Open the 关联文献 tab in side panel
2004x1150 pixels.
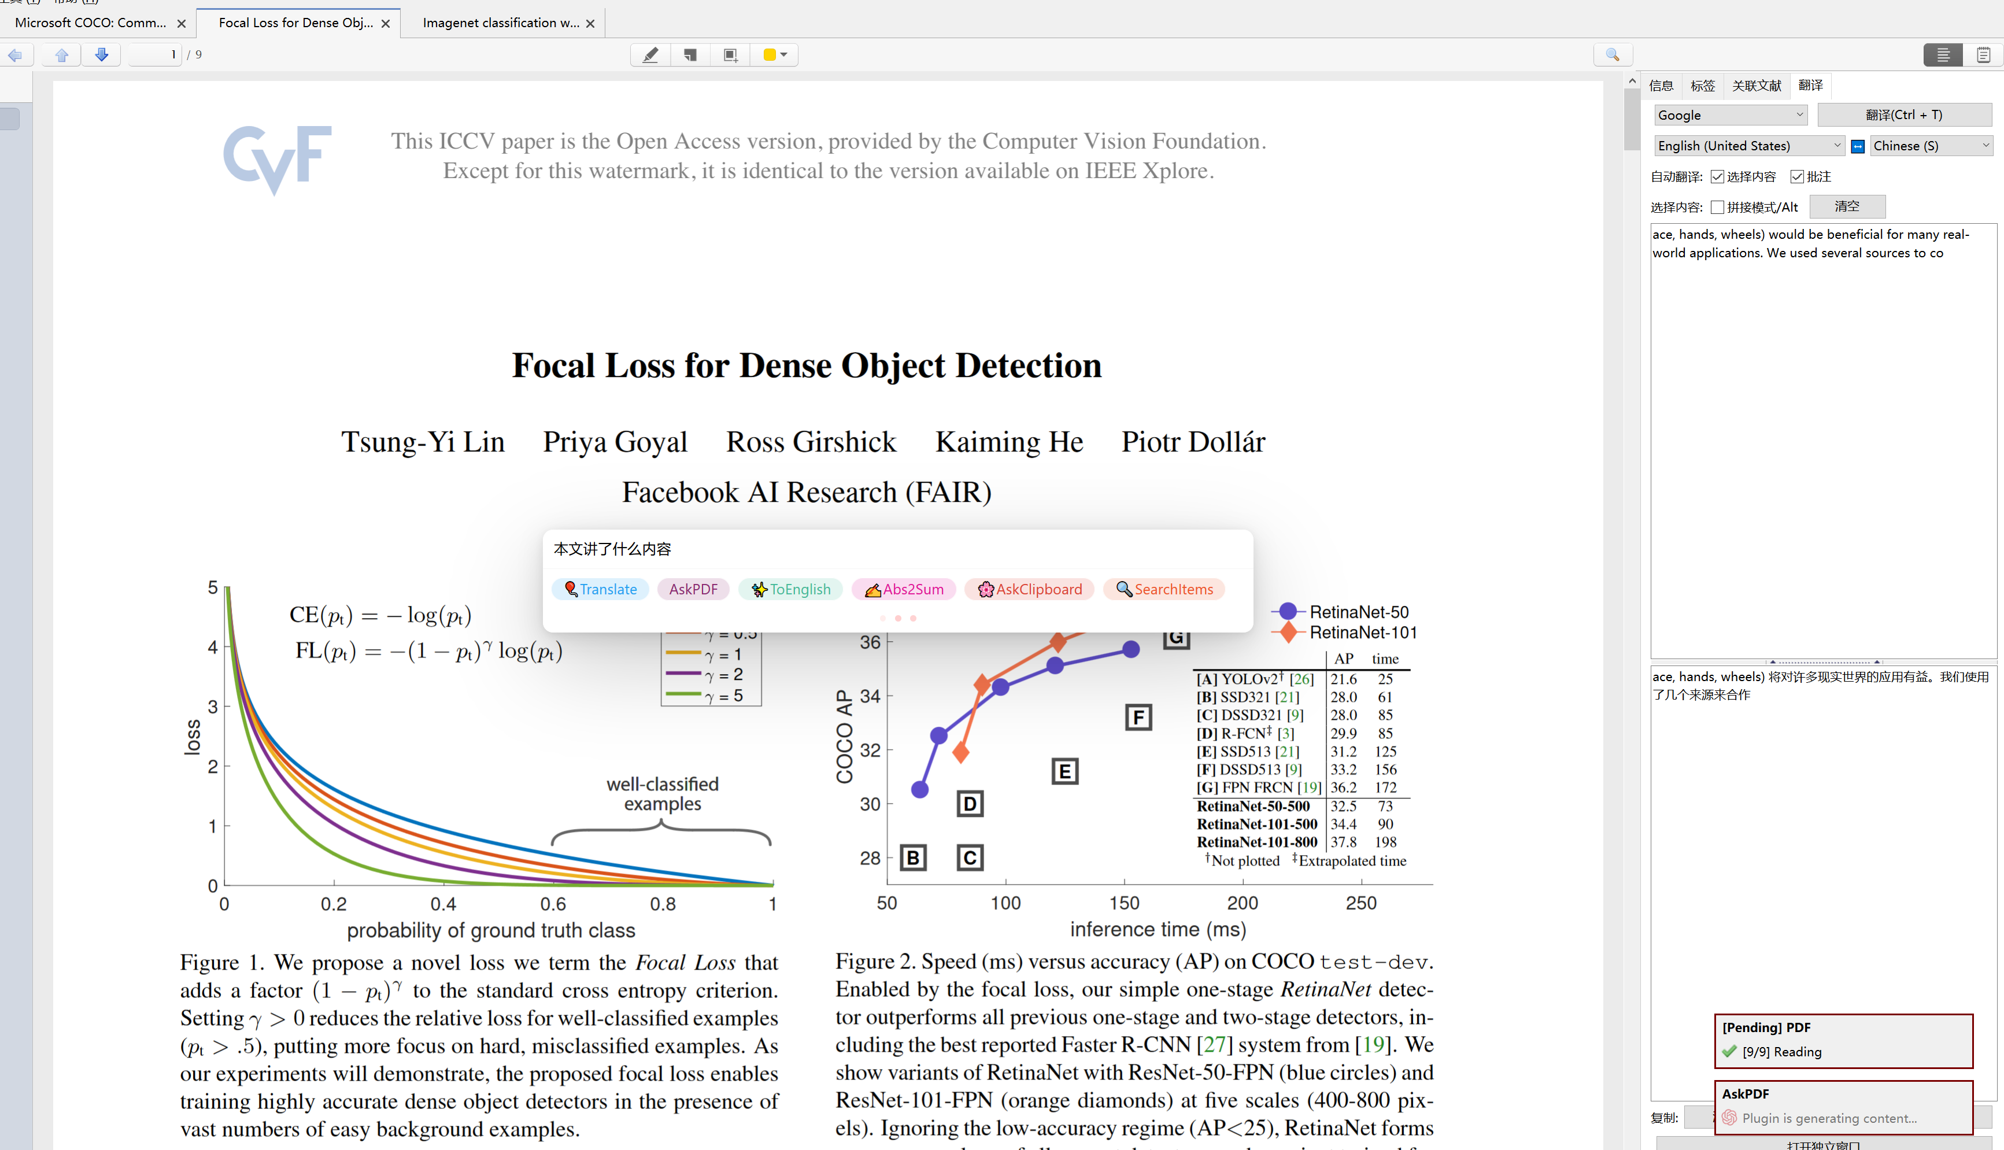click(x=1757, y=86)
